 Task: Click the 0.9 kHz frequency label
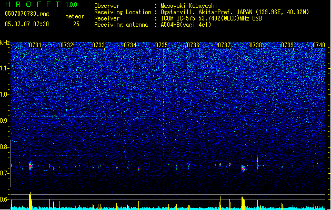(x=4, y=121)
